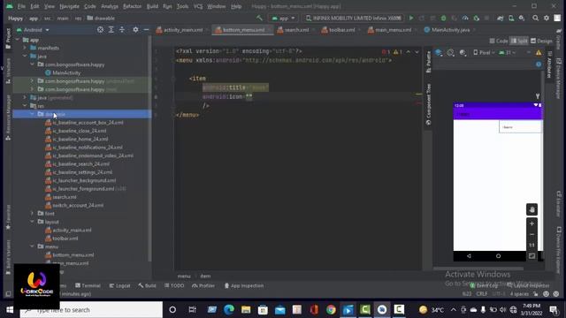This screenshot has width=566, height=318.
Task: Hide the Project panel with minus icon
Action: click(x=146, y=30)
